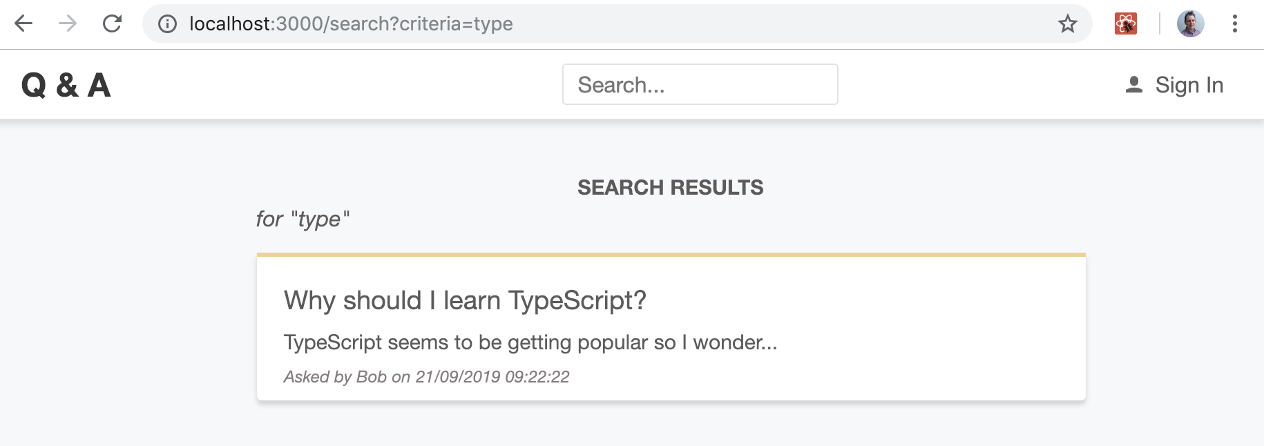Image resolution: width=1264 pixels, height=446 pixels.
Task: Select the localhost:3000 address bar URL
Action: (x=351, y=24)
